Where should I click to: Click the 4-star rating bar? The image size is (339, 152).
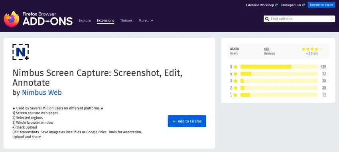click(279, 74)
